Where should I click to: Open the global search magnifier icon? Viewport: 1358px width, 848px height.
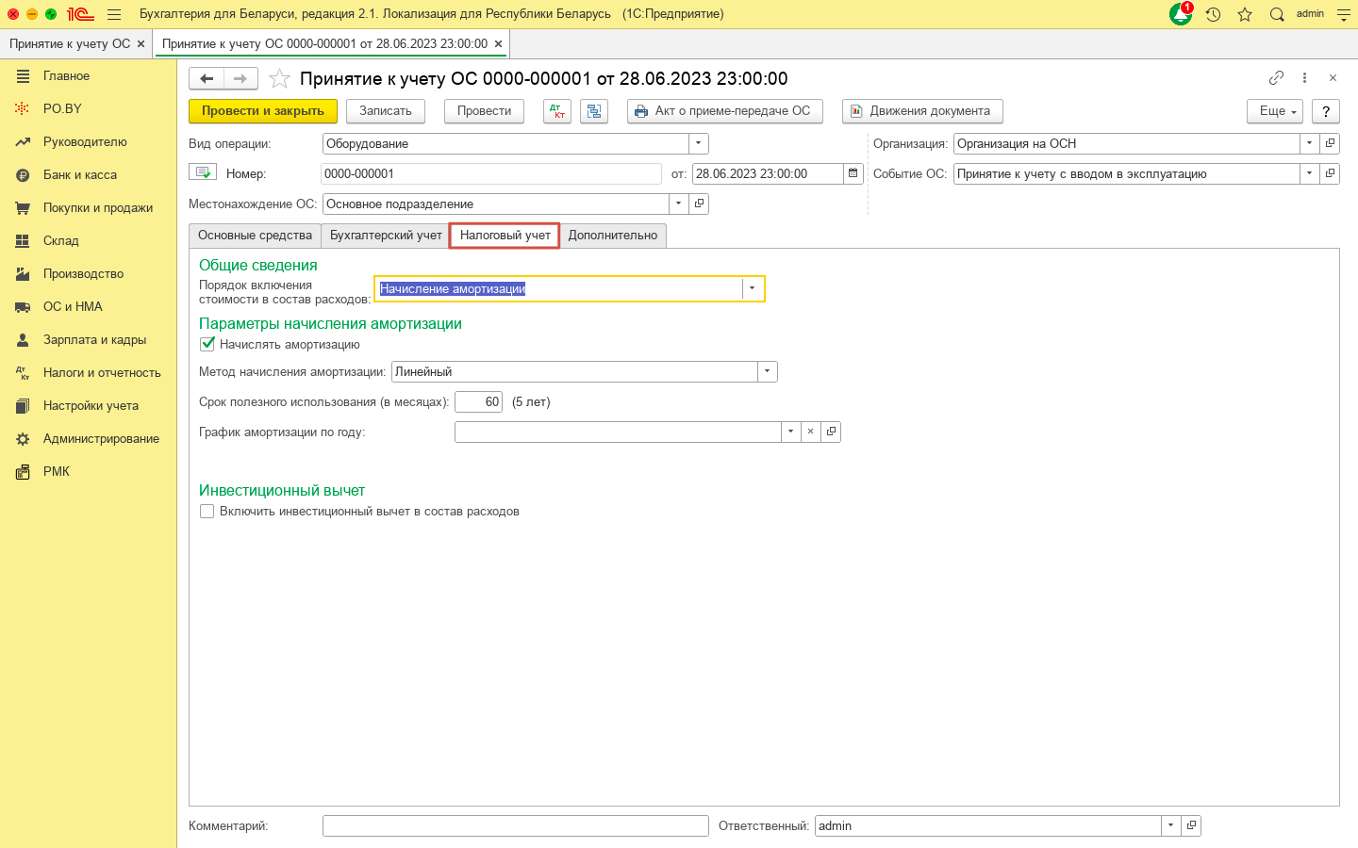[x=1277, y=14]
